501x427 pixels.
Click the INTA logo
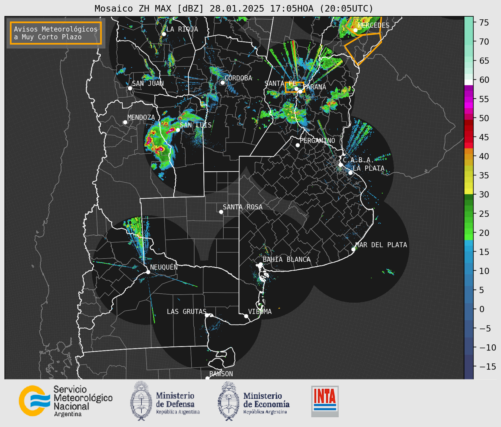click(x=325, y=401)
